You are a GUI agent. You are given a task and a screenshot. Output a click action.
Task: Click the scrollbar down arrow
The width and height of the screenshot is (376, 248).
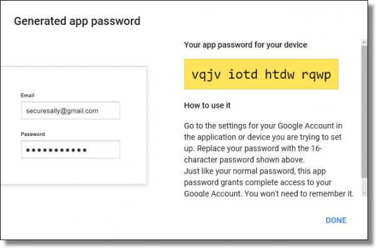[x=364, y=193]
